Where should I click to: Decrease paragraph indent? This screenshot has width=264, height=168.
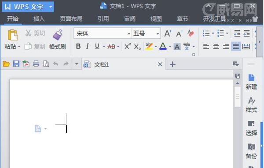coord(237,34)
